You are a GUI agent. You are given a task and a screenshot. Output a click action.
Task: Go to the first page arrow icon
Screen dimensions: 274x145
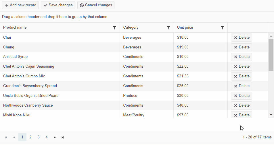click(x=6, y=138)
